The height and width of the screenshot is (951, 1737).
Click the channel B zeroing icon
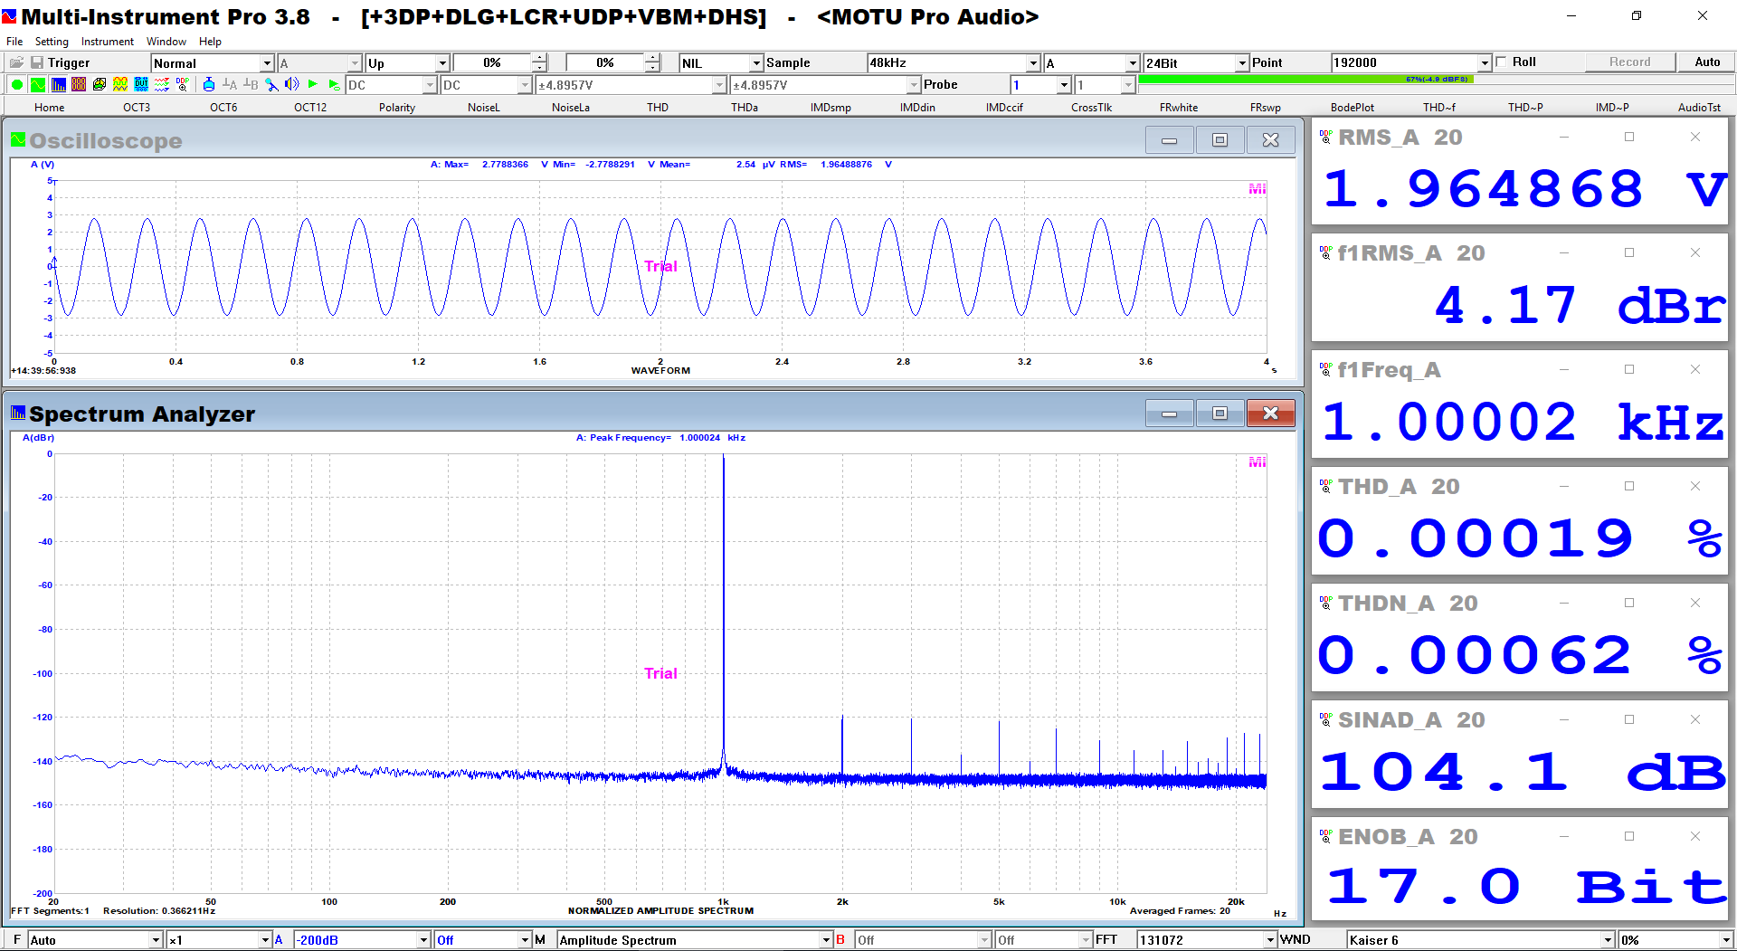click(x=251, y=84)
